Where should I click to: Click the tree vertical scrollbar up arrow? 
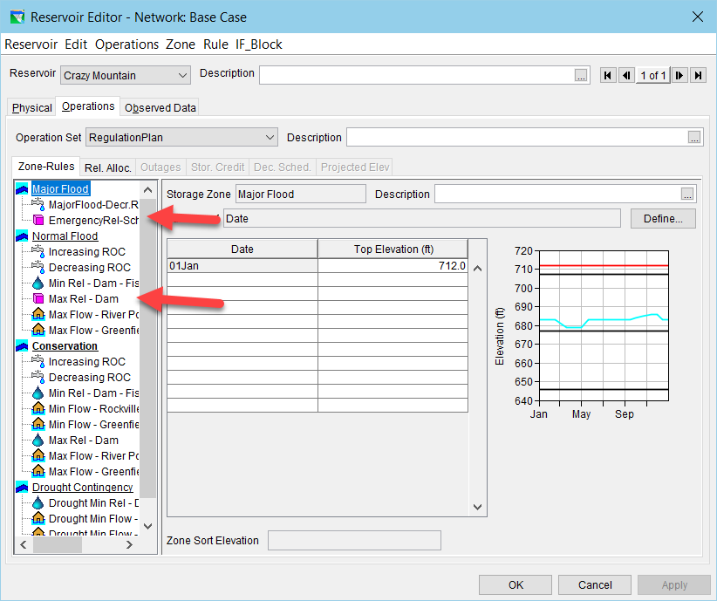coord(147,190)
